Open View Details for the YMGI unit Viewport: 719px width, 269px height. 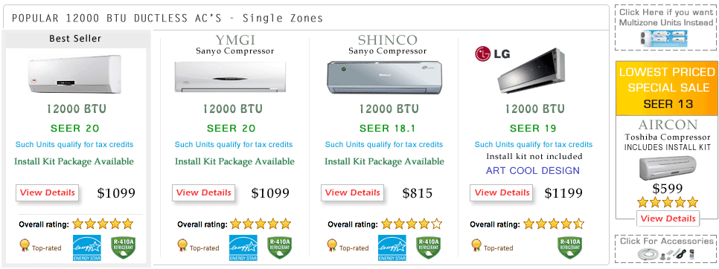[204, 192]
